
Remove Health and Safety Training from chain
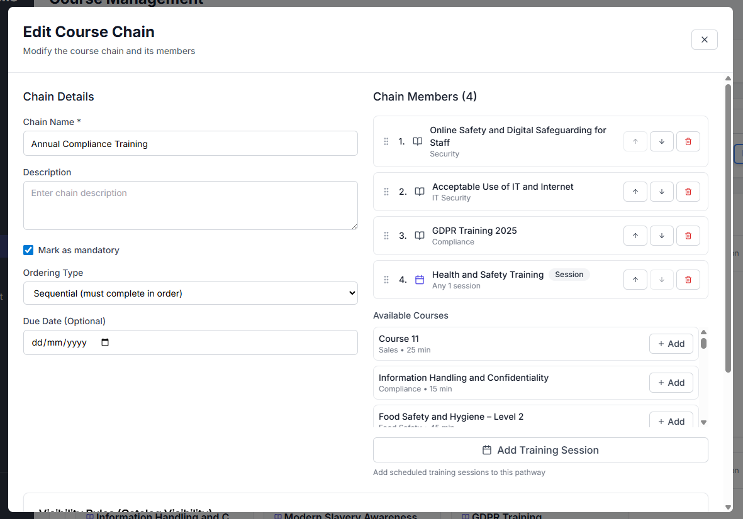(x=688, y=280)
